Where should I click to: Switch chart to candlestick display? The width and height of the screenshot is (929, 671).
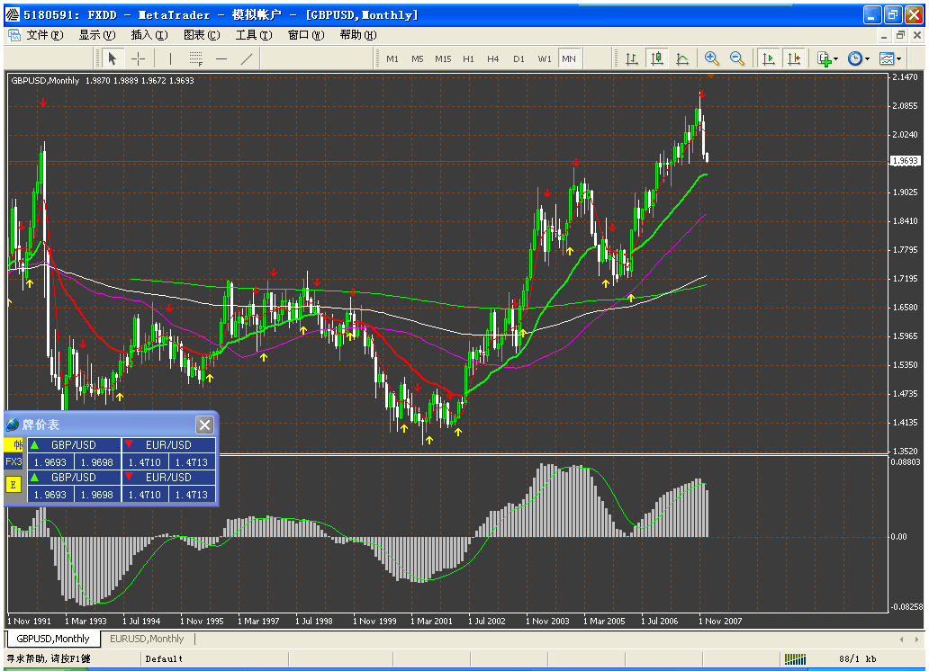pos(657,58)
